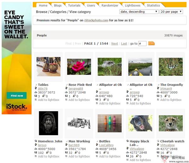The image size is (189, 163).
Task: Click the rating icon beside Cheetah watch title
Action: tap(158, 141)
